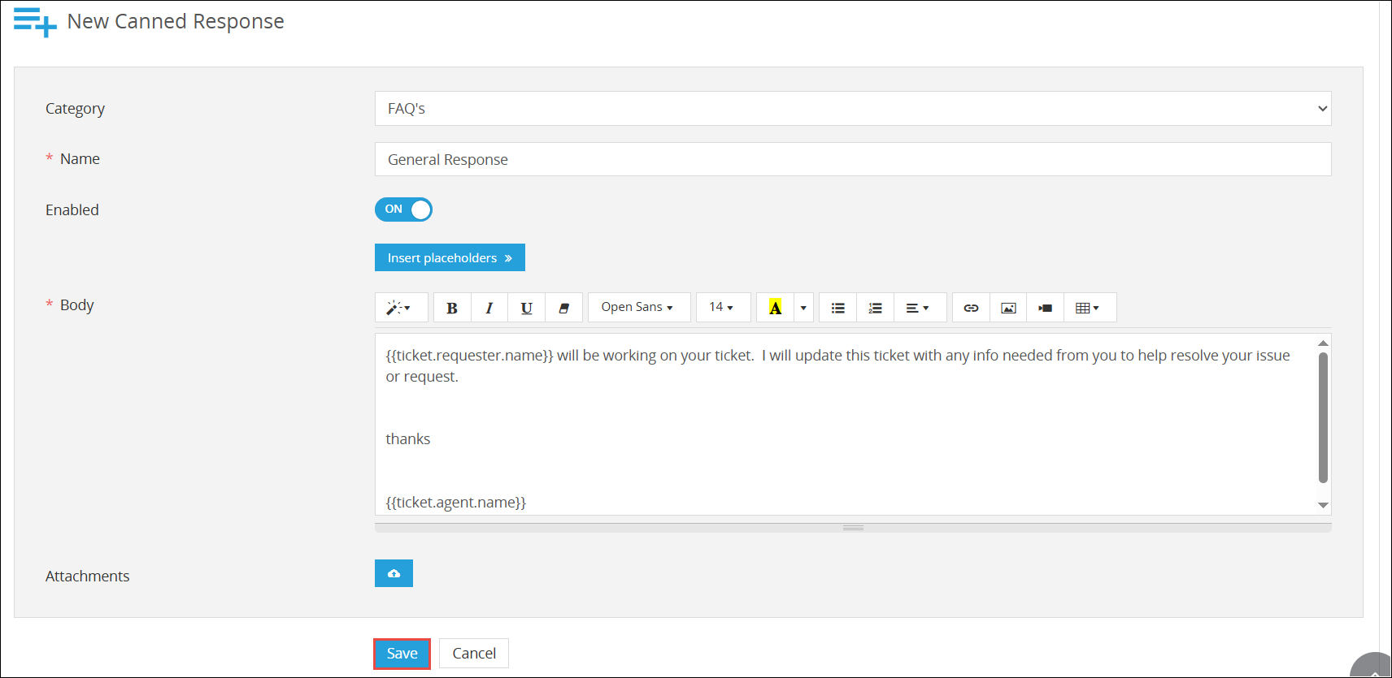Click the Insert placeholders button

(x=450, y=257)
